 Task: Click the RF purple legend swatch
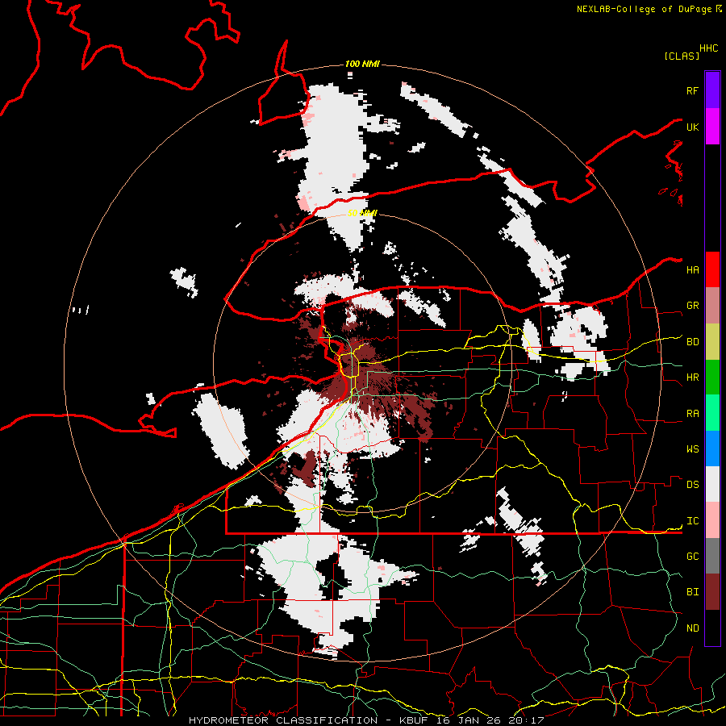[712, 90]
